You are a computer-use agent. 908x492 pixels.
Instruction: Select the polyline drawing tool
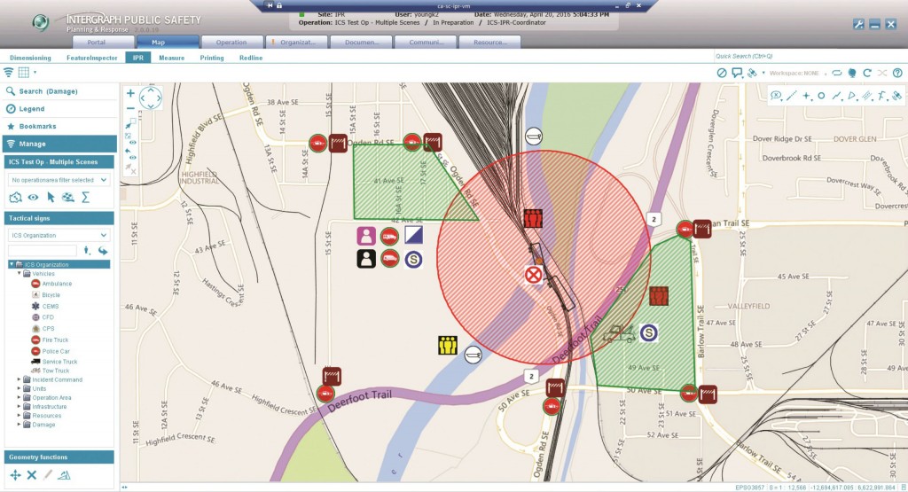pos(837,96)
